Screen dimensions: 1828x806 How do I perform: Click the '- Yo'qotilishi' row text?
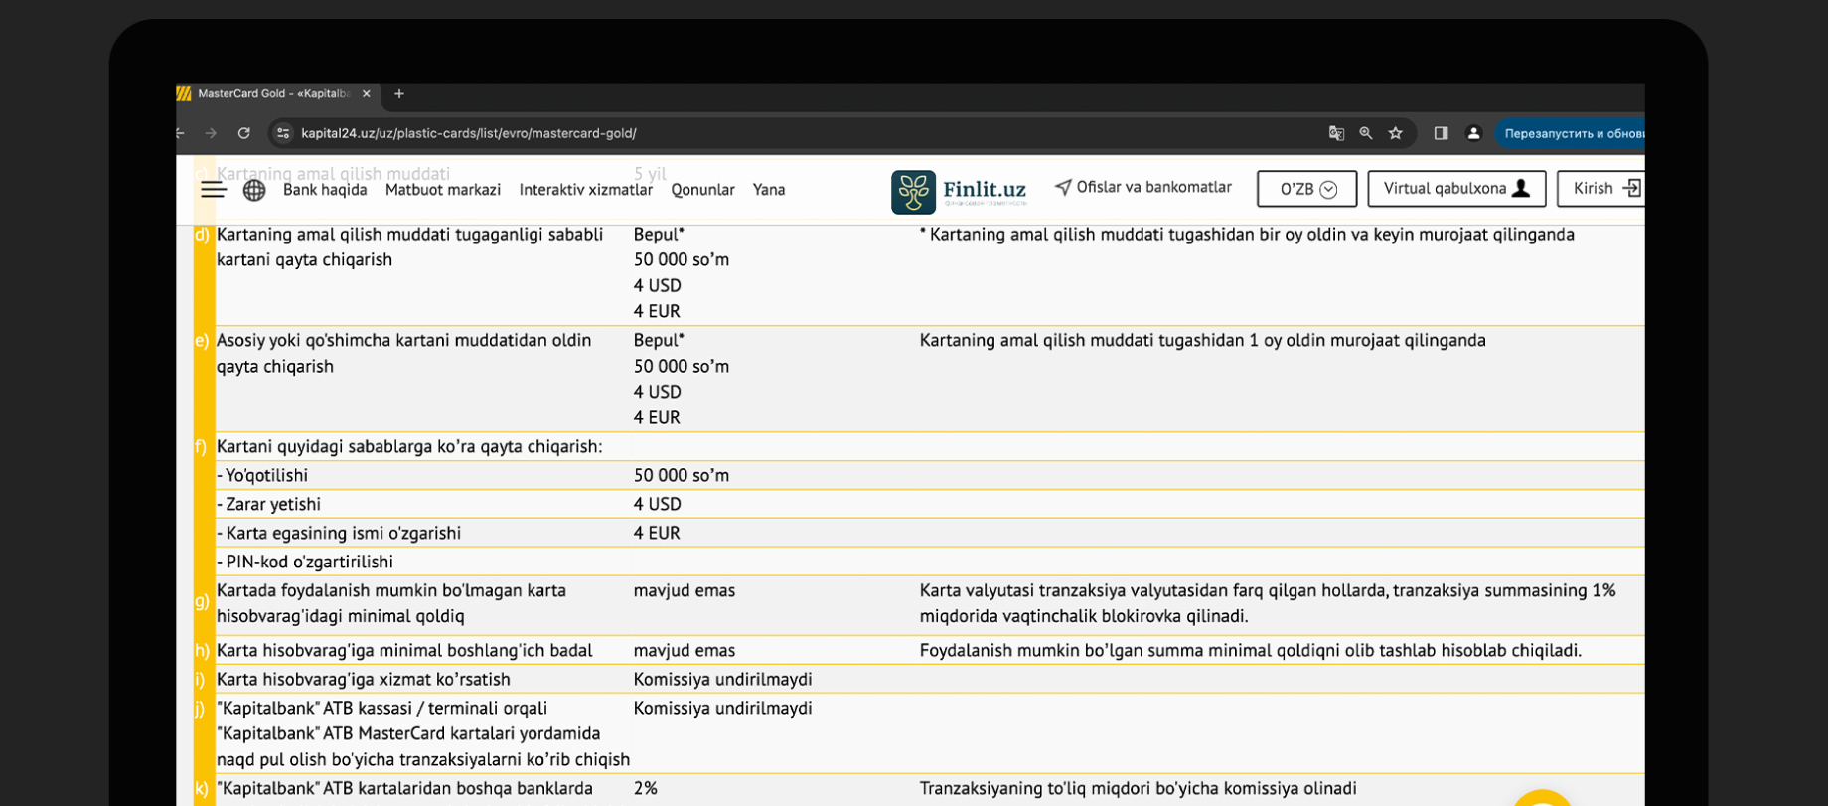(x=262, y=475)
